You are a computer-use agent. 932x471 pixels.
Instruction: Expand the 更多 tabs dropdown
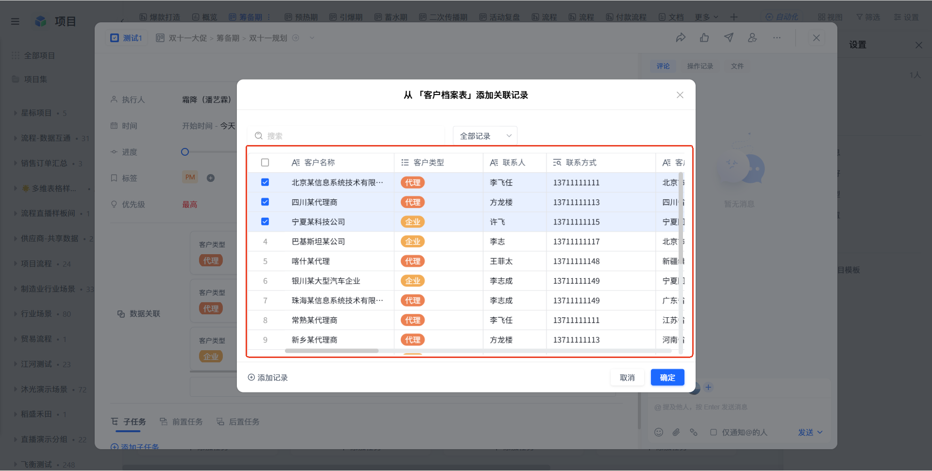(706, 17)
